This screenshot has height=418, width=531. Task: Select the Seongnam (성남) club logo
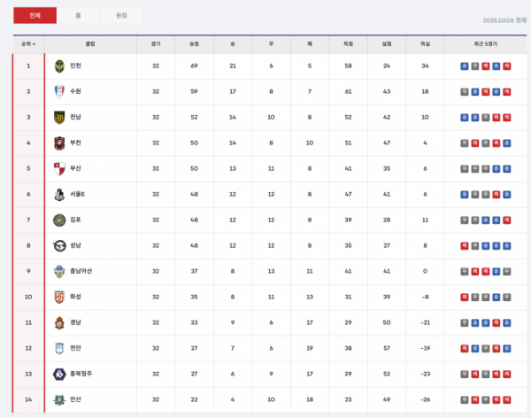pyautogui.click(x=59, y=245)
